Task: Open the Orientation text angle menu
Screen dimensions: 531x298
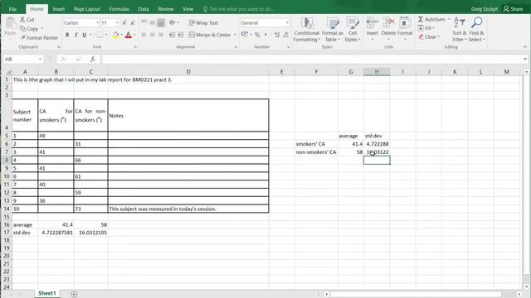Action: pyautogui.click(x=173, y=22)
